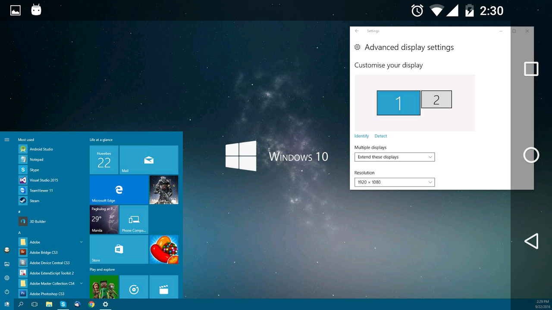The width and height of the screenshot is (552, 310).
Task: Launch TeamViewer 11 from the Start menu
Action: point(41,190)
